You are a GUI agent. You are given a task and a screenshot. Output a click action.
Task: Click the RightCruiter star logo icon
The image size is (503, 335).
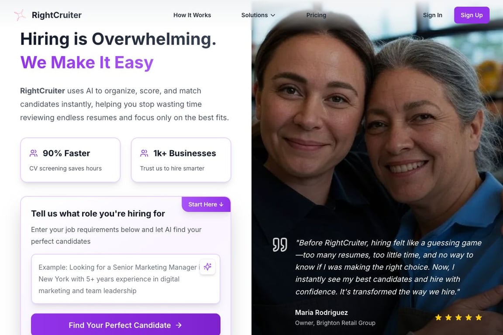coord(20,15)
